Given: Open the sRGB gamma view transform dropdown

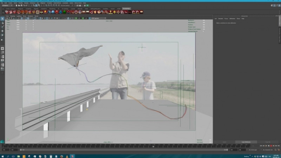Looking at the screenshot, I should tap(99, 18).
